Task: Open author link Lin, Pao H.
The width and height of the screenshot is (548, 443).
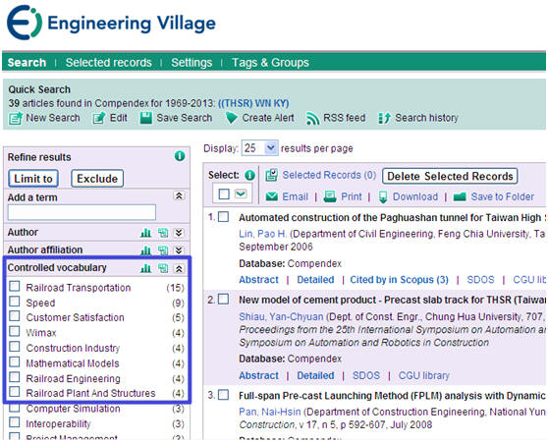Action: click(x=263, y=234)
